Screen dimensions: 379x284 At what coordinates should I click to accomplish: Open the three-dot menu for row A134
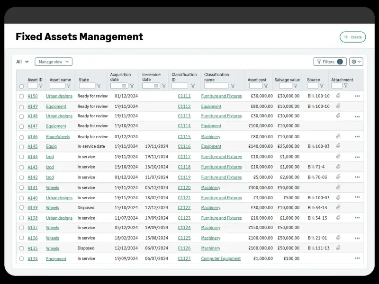(x=357, y=258)
